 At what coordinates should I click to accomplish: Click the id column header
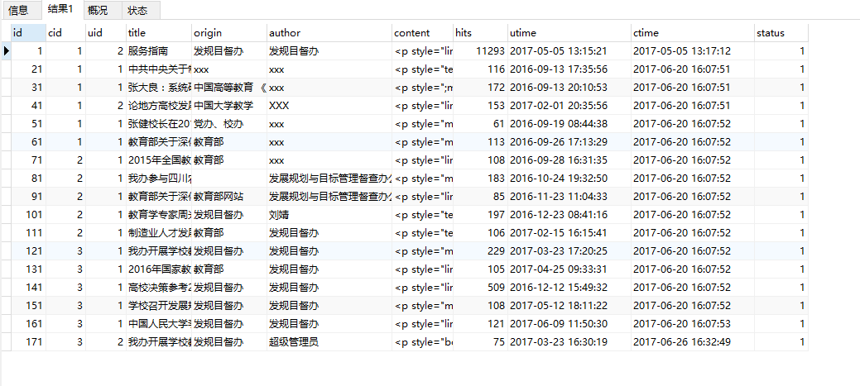click(x=28, y=33)
